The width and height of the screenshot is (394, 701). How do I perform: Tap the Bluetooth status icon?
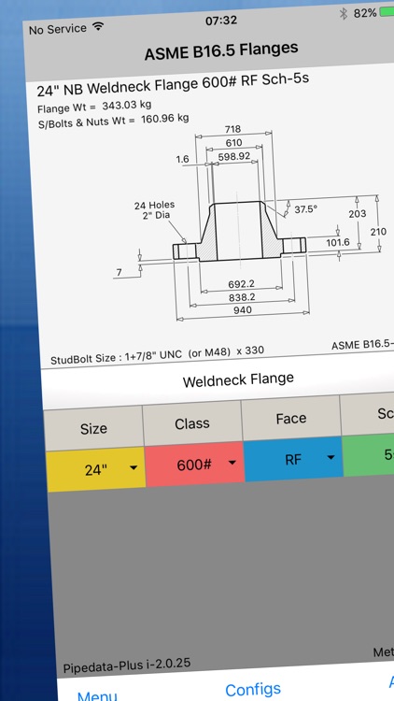(x=343, y=14)
